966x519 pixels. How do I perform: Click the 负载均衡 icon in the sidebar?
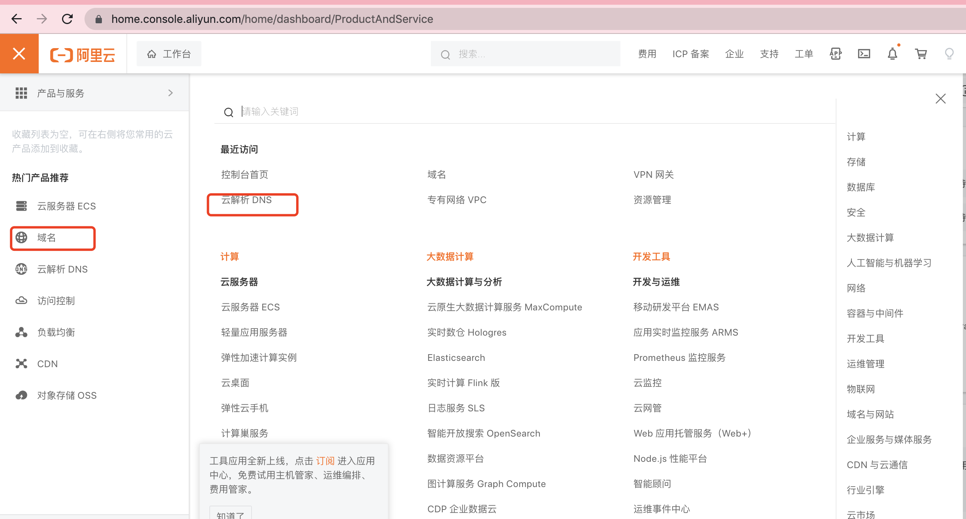pyautogui.click(x=21, y=332)
